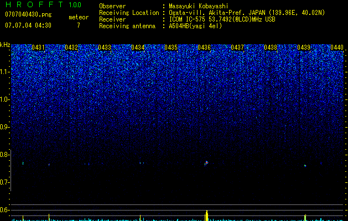Viewport: 348px width, 221px height.
Task: Click the 0434 time marker
Action: point(138,48)
